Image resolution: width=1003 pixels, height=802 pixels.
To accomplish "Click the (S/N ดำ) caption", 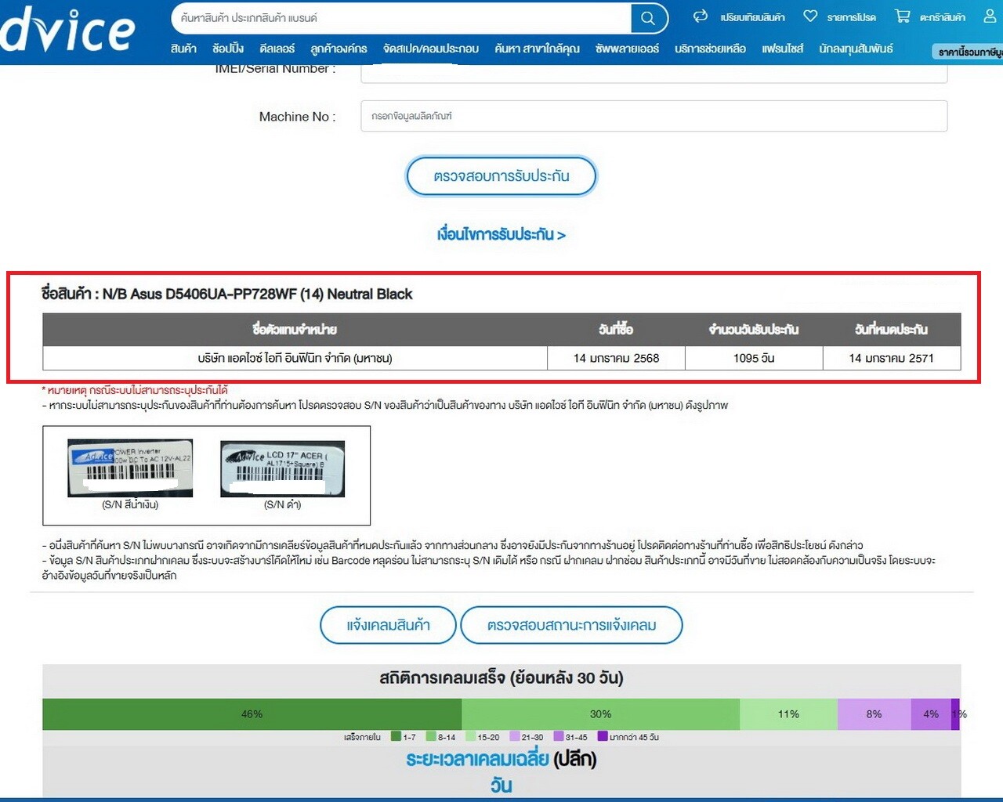I will pyautogui.click(x=282, y=504).
